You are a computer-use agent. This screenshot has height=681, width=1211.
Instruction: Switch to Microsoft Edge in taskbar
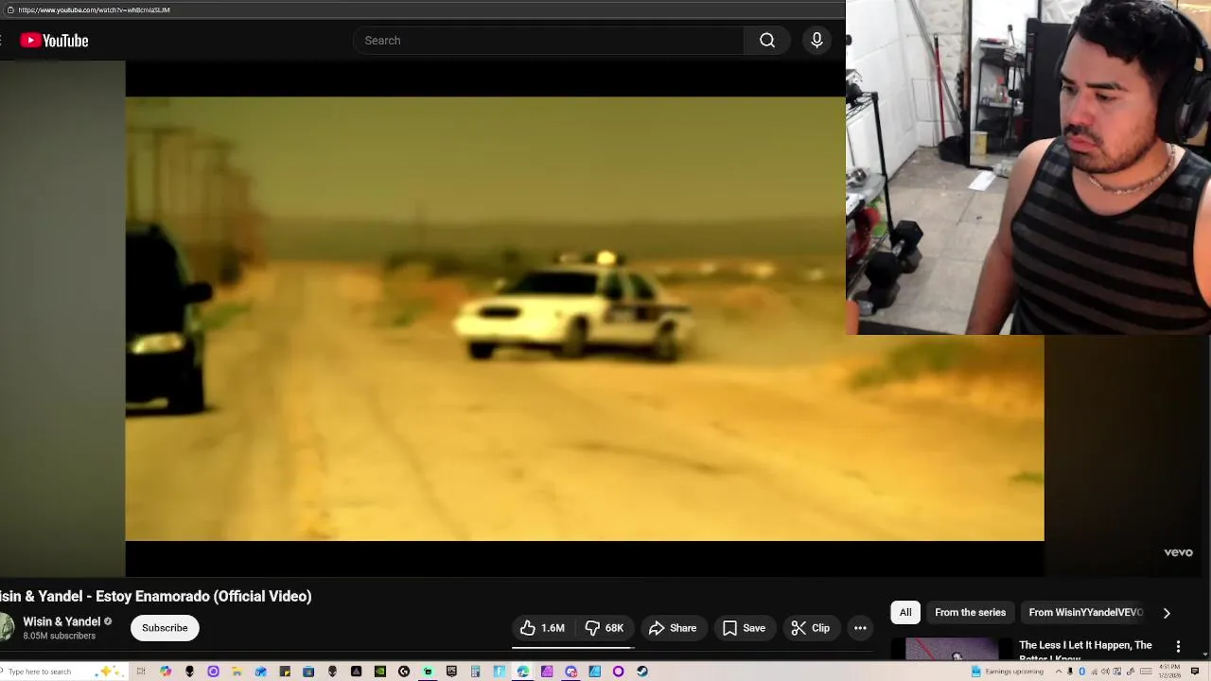(522, 672)
